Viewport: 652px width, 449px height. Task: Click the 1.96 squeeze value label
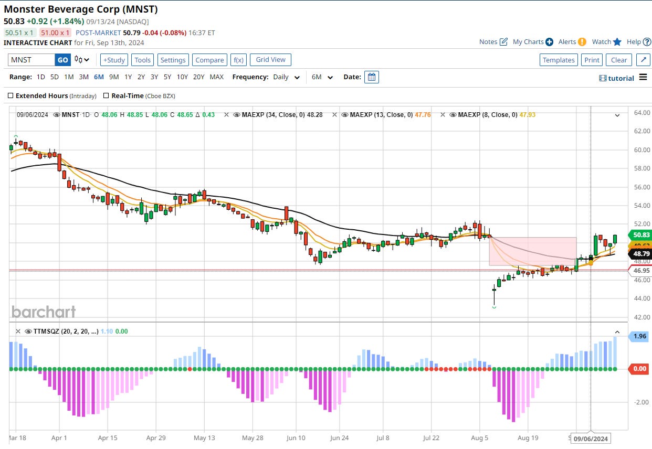pos(639,336)
